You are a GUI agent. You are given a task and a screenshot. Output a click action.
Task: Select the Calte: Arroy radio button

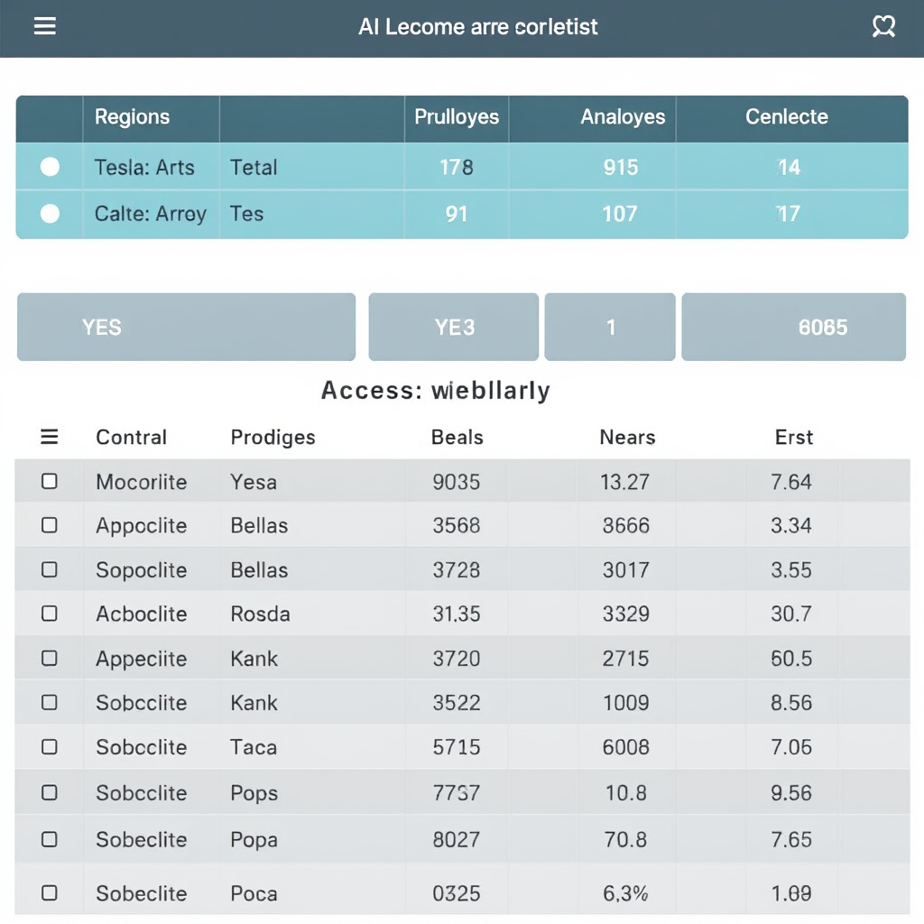(x=51, y=214)
